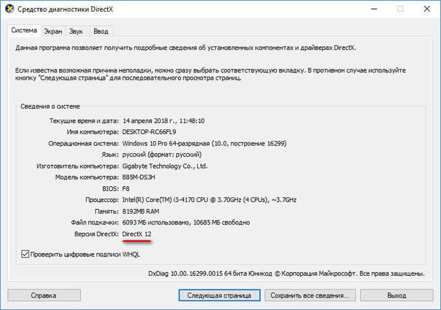Image resolution: width=441 pixels, height=310 pixels.
Task: Click the Выход button
Action: 396,295
